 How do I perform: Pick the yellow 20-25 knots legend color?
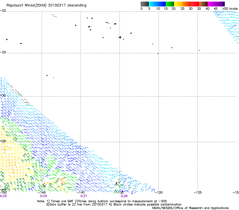178,4
